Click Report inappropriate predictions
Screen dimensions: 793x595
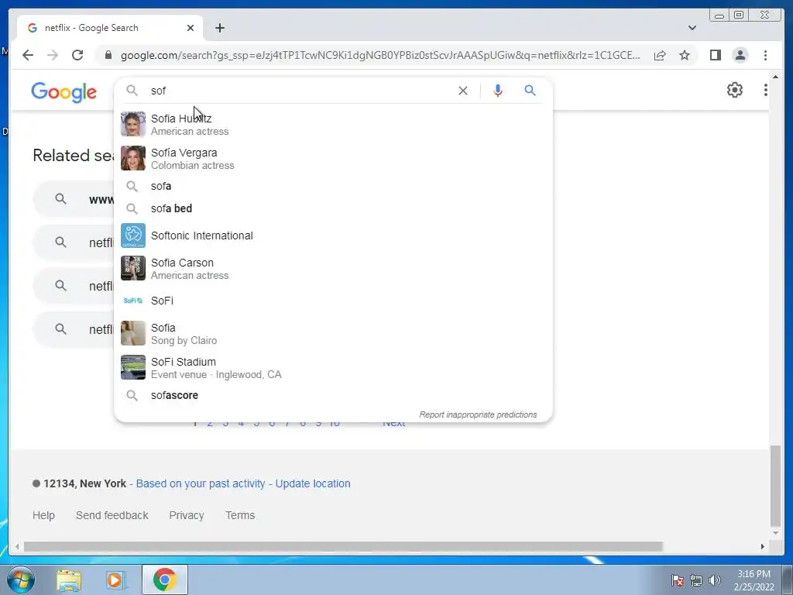coord(478,414)
